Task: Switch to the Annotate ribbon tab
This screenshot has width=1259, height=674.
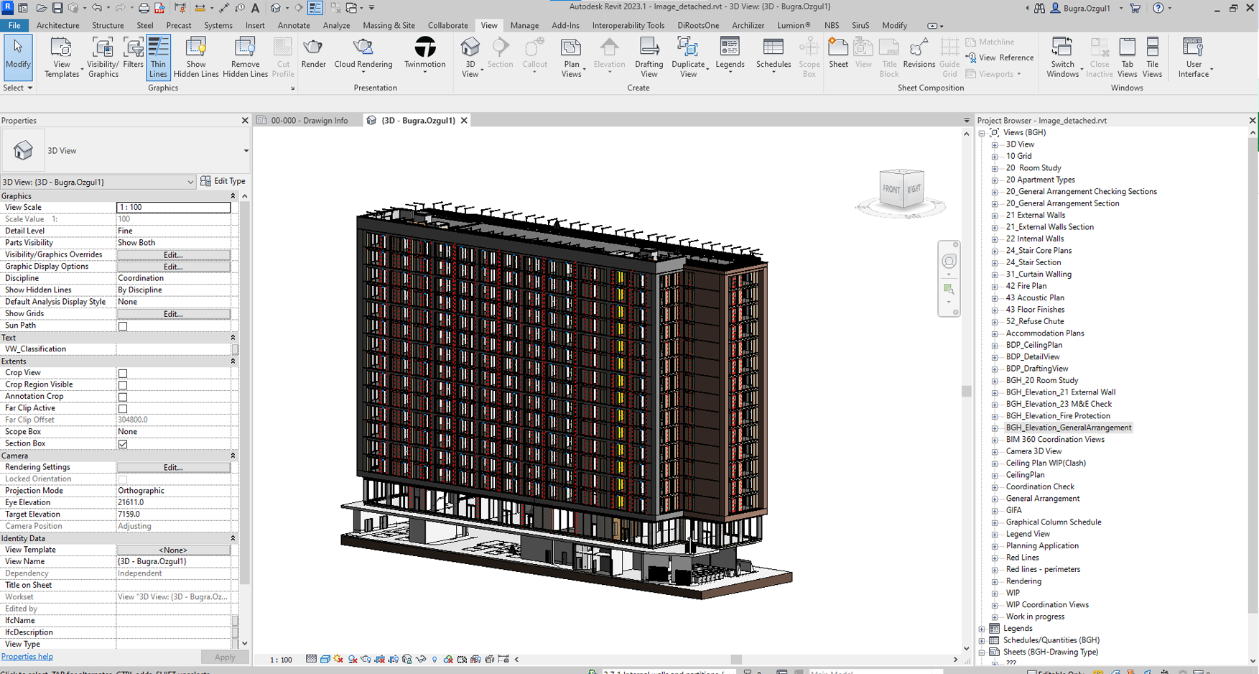Action: pos(294,25)
